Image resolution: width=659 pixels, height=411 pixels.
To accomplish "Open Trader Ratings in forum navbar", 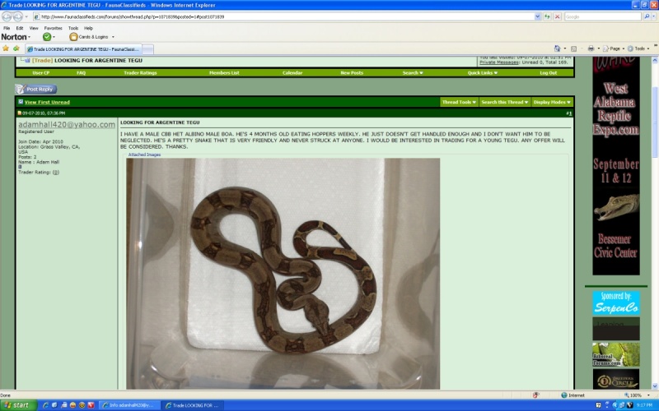I will coord(140,73).
